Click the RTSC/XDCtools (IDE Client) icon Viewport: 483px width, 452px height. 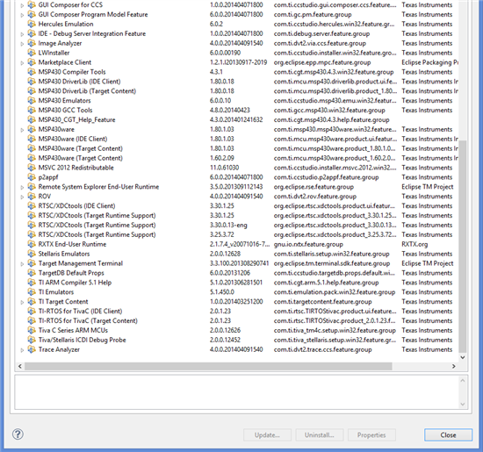point(32,205)
